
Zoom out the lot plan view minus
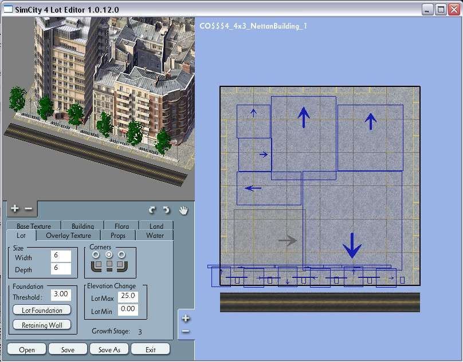[186, 331]
